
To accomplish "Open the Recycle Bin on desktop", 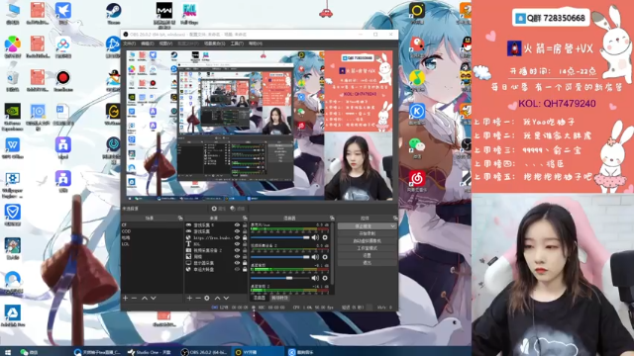I will [x=13, y=81].
